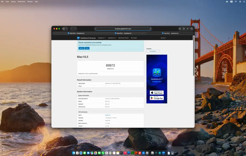Click the Share icon in Safari toolbar

click(184, 28)
